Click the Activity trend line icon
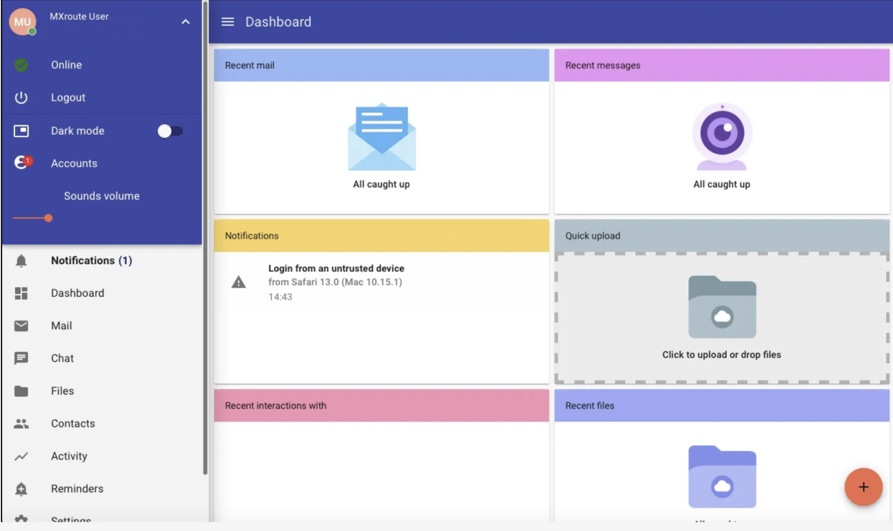Screen dimensions: 893x531 coord(21,457)
